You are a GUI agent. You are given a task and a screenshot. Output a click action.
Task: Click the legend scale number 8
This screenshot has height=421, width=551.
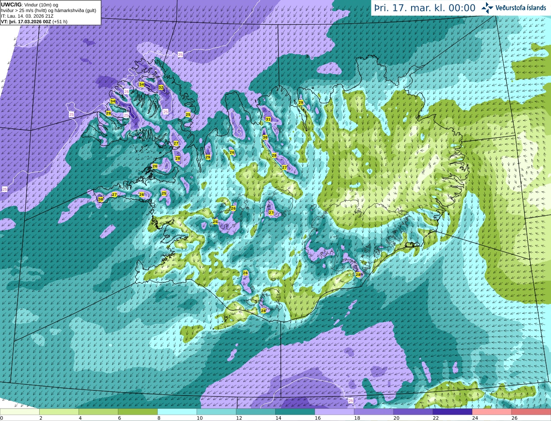[x=159, y=418]
